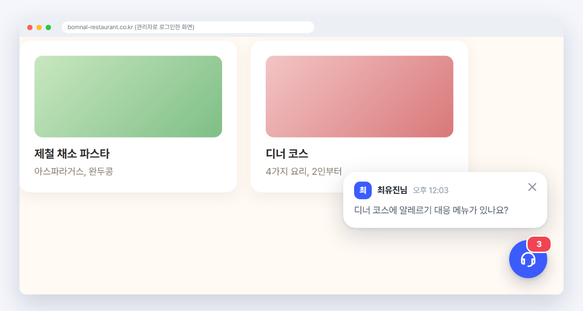Click the unread badge showing 3
The width and height of the screenshot is (583, 311).
tap(539, 244)
